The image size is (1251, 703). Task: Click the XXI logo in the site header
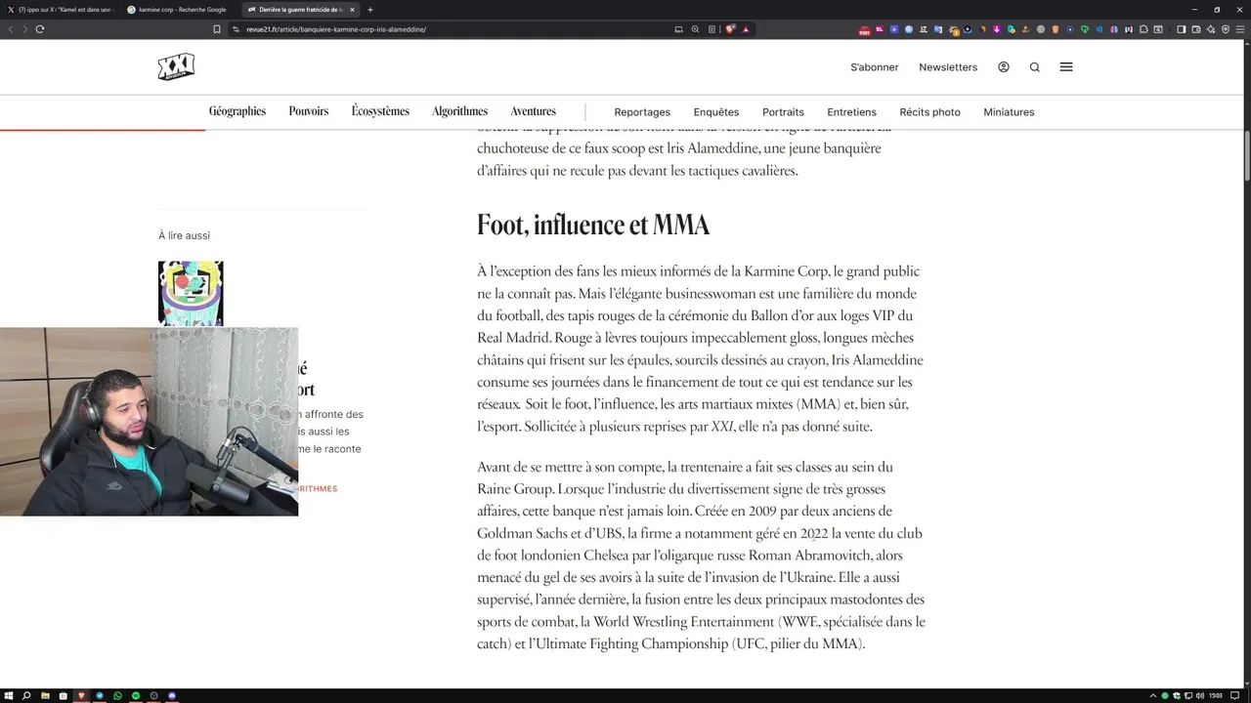[176, 66]
